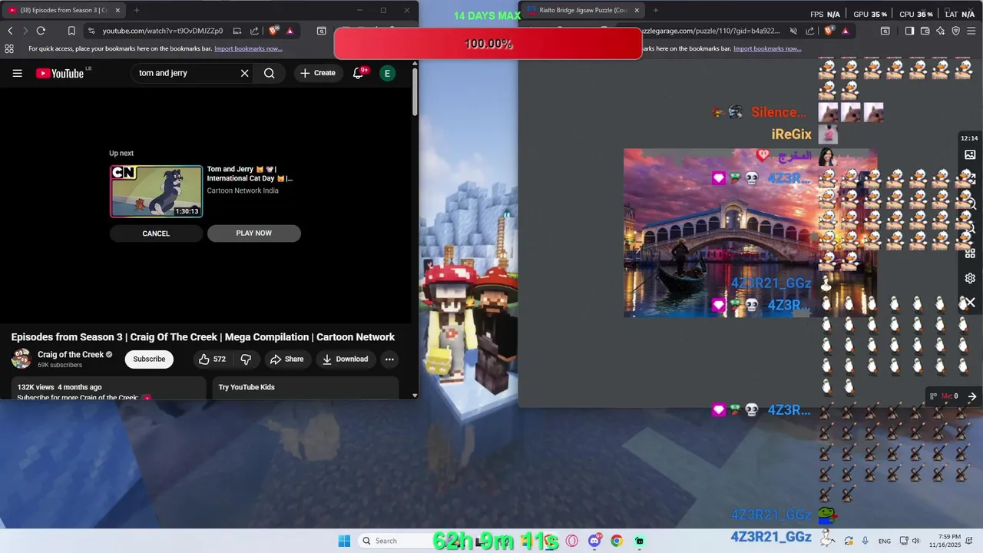Focus the YouTube 'tom and jerry' search field
The height and width of the screenshot is (553, 983).
point(184,73)
